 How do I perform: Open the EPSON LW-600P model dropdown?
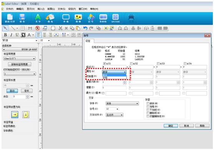pyautogui.click(x=20, y=49)
